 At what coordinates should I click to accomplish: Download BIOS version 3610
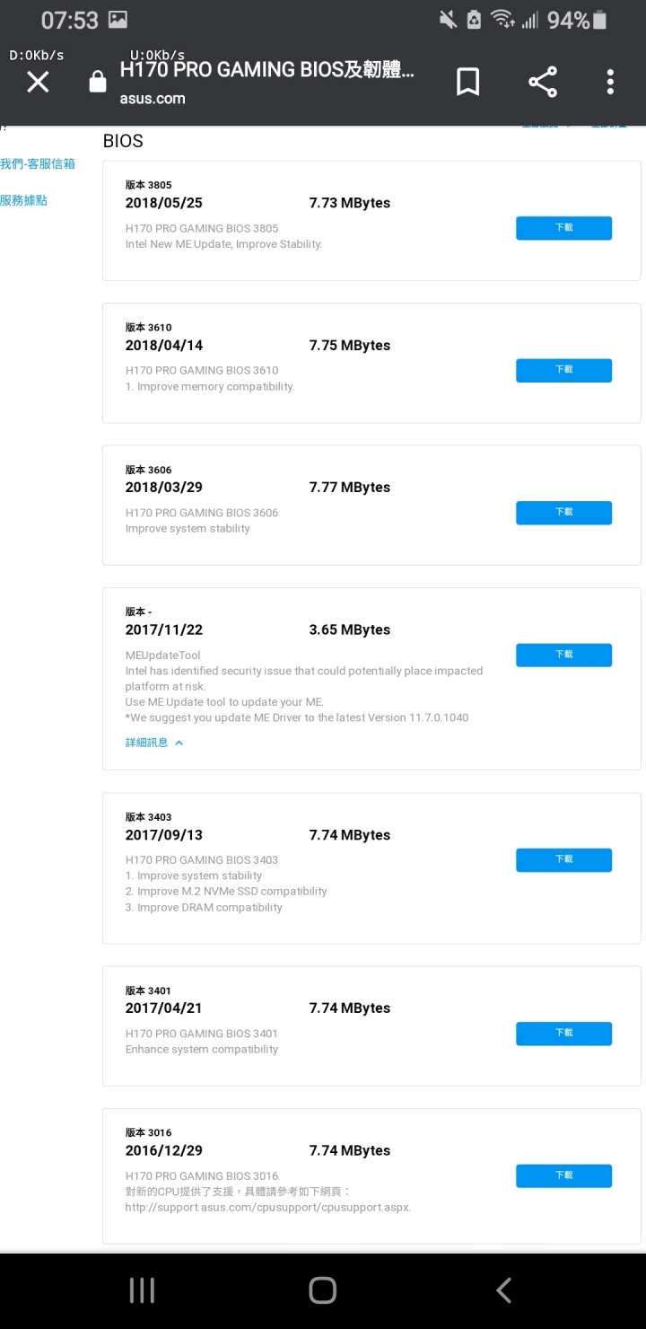click(563, 370)
